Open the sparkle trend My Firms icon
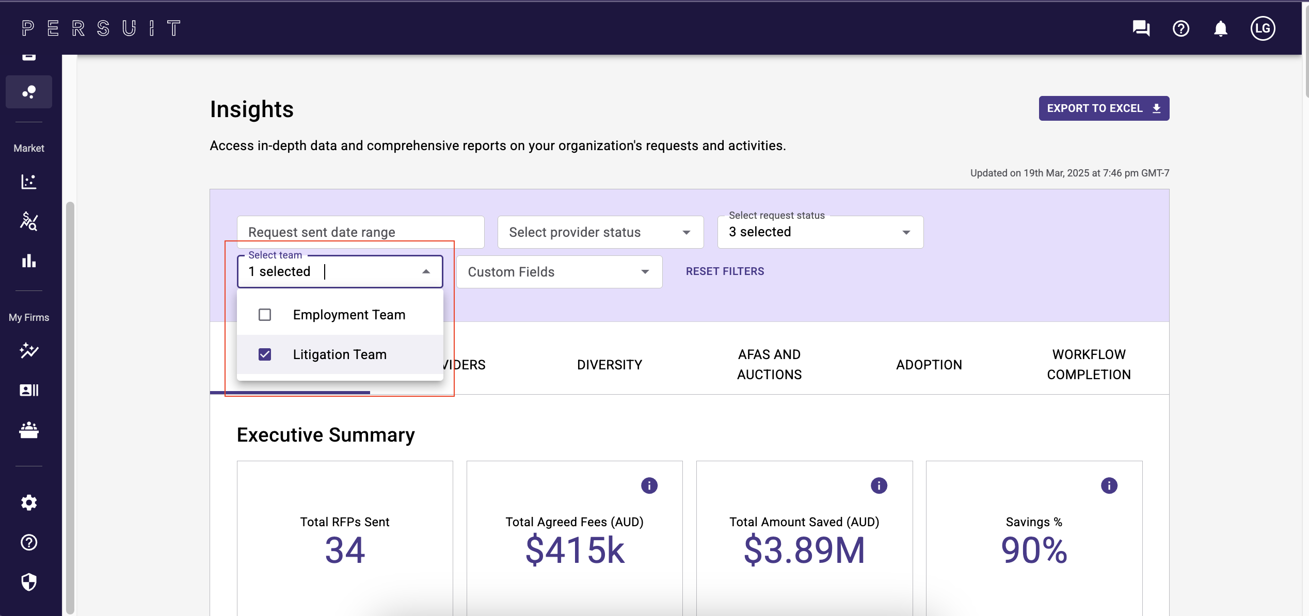This screenshot has width=1309, height=616. point(29,351)
